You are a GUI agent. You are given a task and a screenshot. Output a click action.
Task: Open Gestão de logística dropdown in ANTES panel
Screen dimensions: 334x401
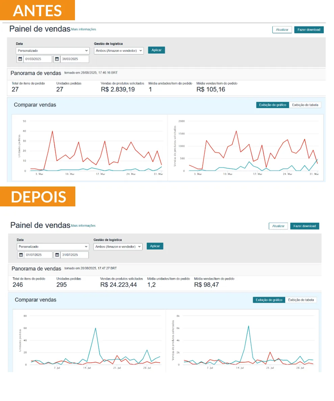tap(119, 51)
